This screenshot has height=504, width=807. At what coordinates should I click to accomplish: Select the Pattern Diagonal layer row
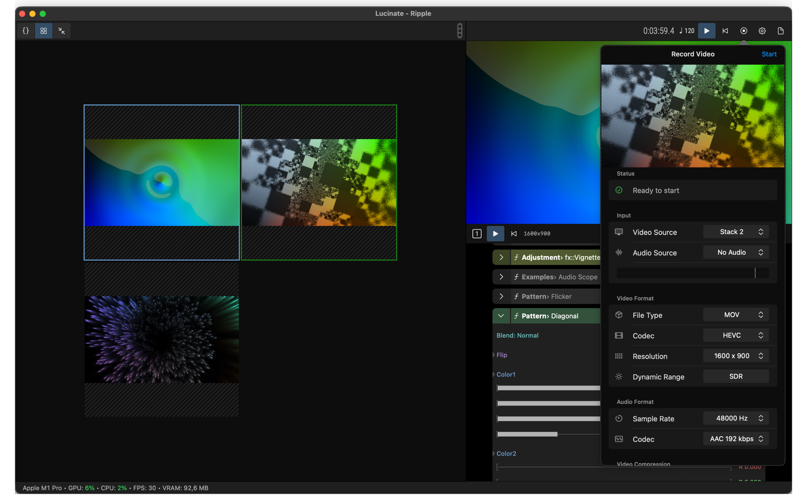(x=556, y=316)
